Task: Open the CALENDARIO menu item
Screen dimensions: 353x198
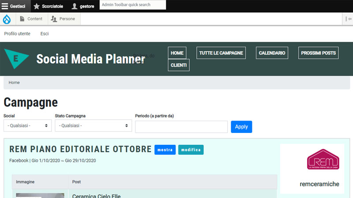Action: 272,53
